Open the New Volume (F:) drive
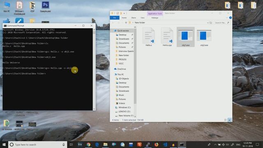The width and height of the screenshot is (263, 148). (x=126, y=116)
